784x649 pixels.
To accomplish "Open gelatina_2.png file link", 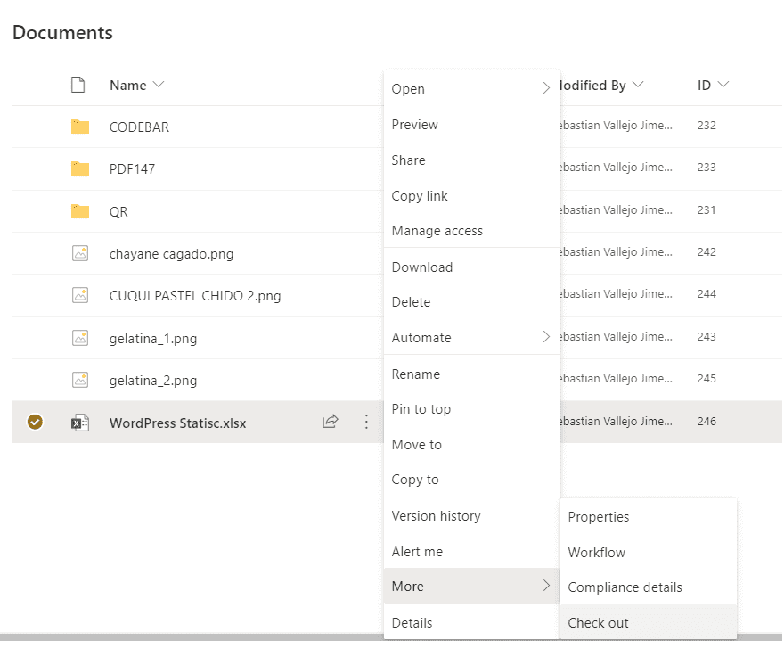I will point(153,381).
